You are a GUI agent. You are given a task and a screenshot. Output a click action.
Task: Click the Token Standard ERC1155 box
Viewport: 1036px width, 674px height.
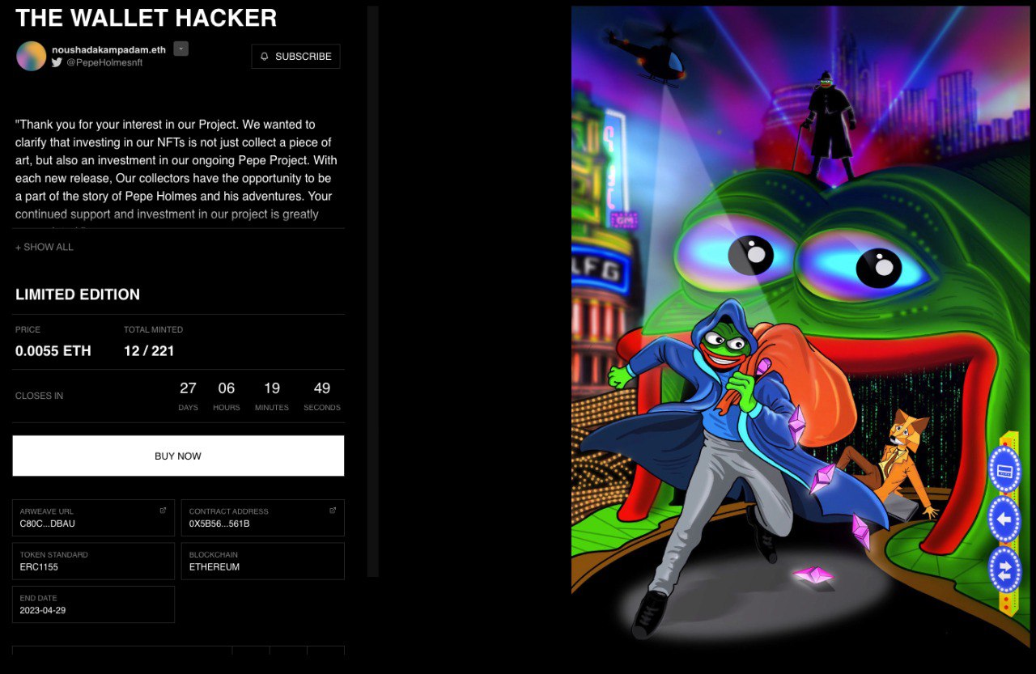[x=93, y=561]
